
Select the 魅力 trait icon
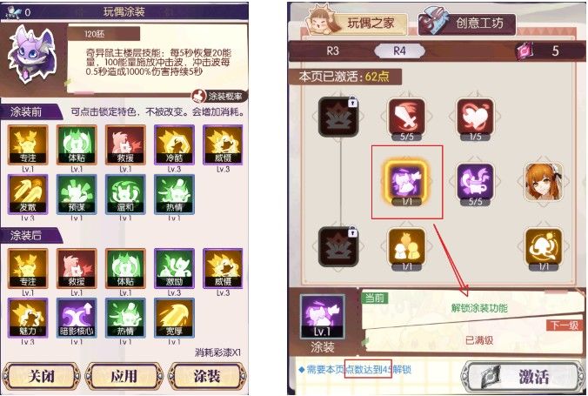(28, 318)
